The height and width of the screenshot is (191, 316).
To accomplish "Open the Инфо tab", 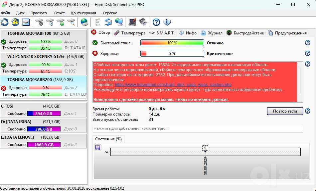I will 188,33.
